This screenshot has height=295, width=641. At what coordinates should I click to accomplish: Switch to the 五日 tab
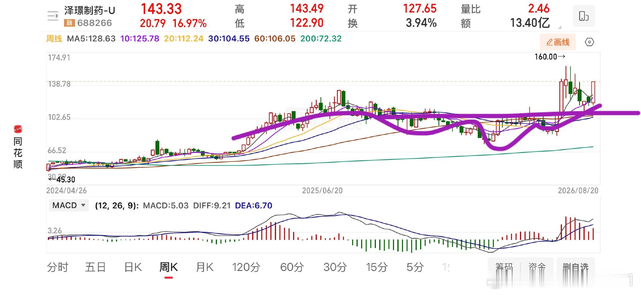95,267
